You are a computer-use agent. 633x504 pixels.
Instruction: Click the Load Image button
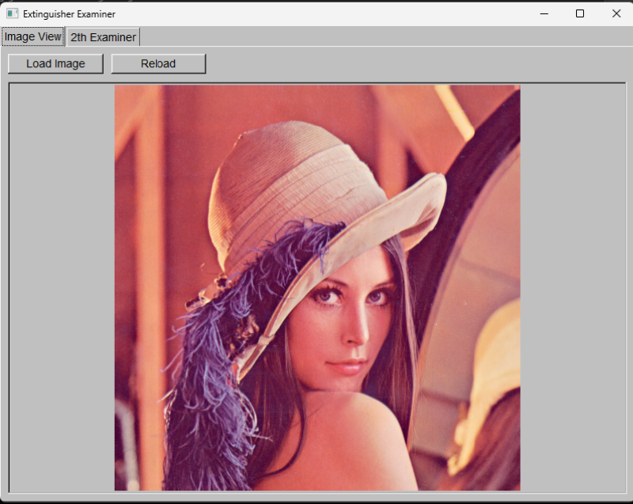[55, 64]
